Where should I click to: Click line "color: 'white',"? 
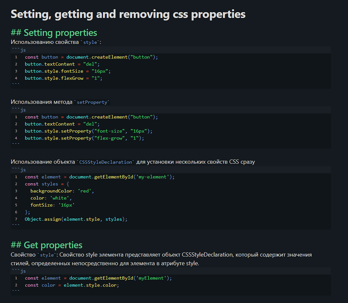pyautogui.click(x=51, y=198)
